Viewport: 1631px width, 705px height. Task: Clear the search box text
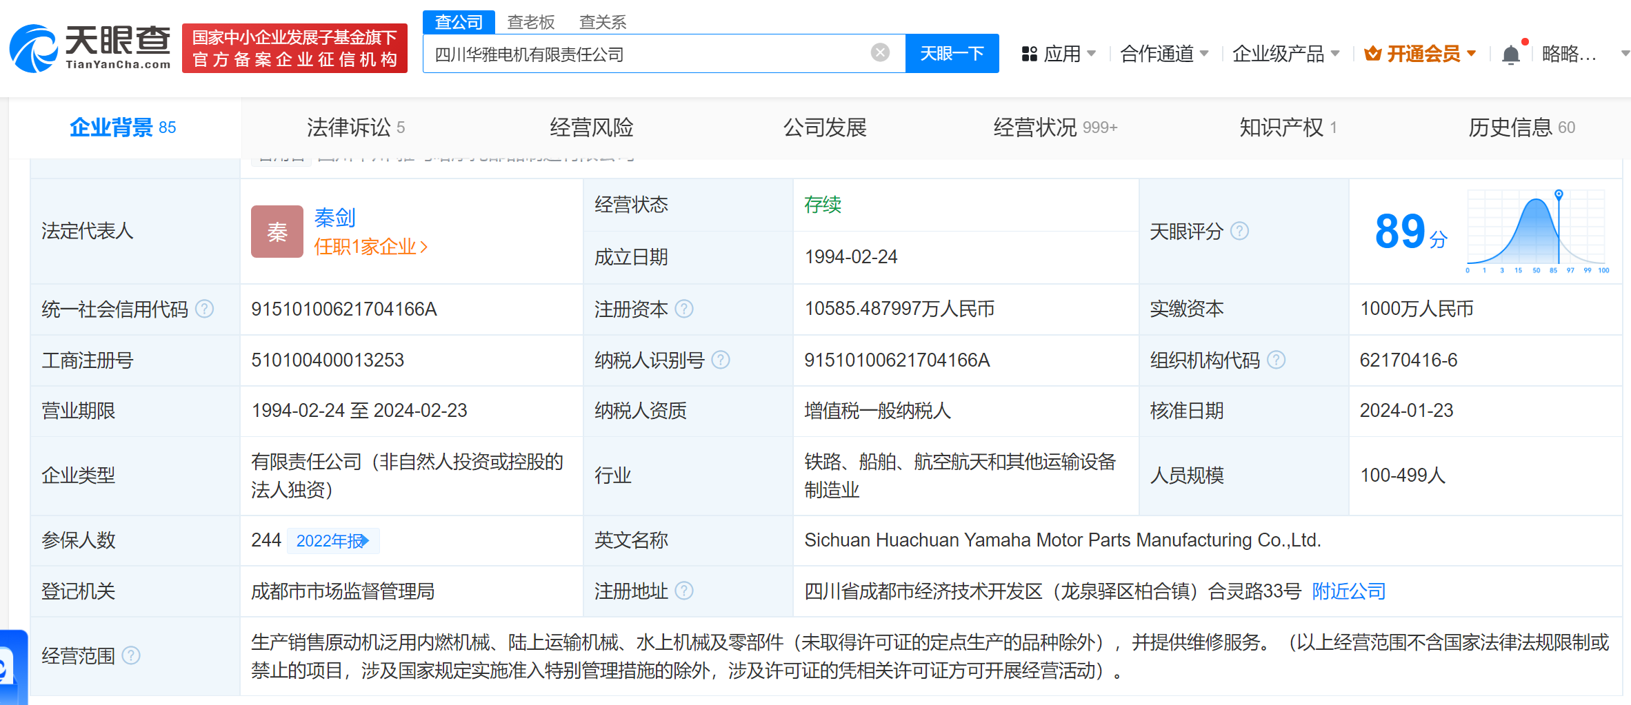tap(880, 53)
